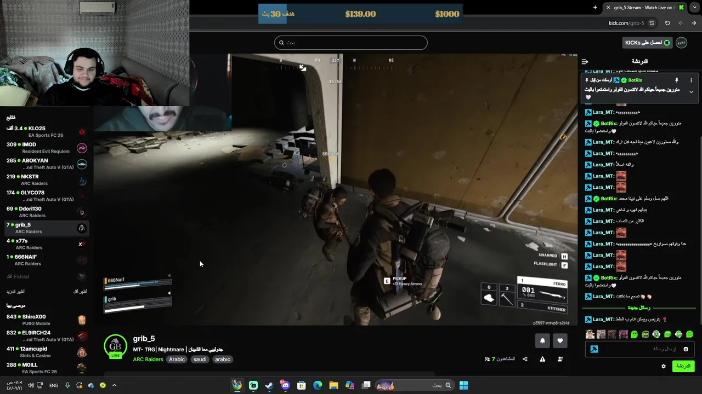Reload the kick.com page

[x=667, y=23]
